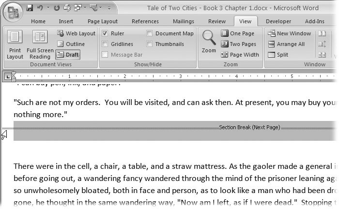This screenshot has width=339, height=209.
Task: Open the Add-Ins tab
Action: coord(315,21)
